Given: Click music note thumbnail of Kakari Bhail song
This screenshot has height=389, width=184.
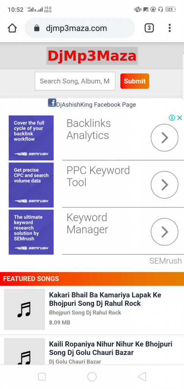Looking at the screenshot, I should [25, 309].
